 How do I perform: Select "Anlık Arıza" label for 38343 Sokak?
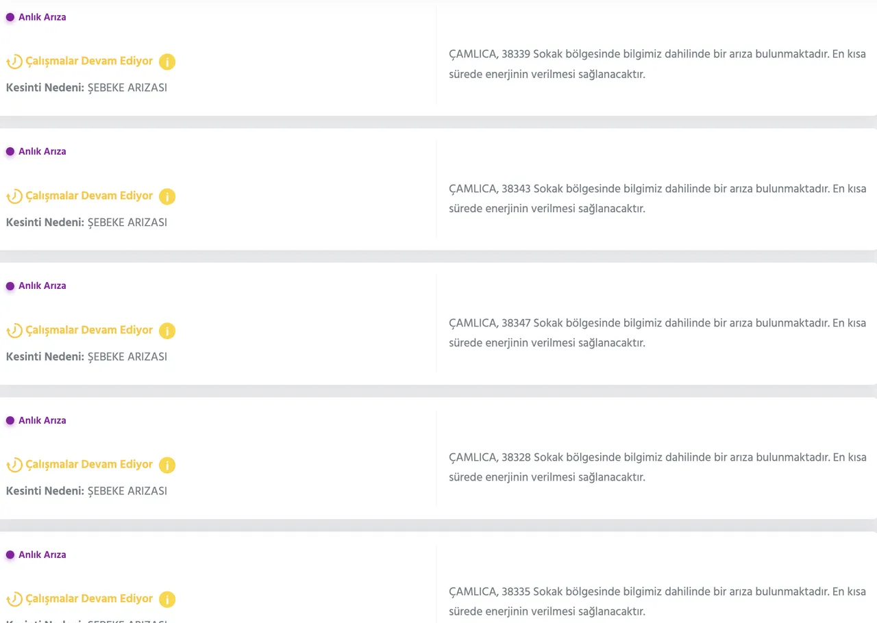42,151
